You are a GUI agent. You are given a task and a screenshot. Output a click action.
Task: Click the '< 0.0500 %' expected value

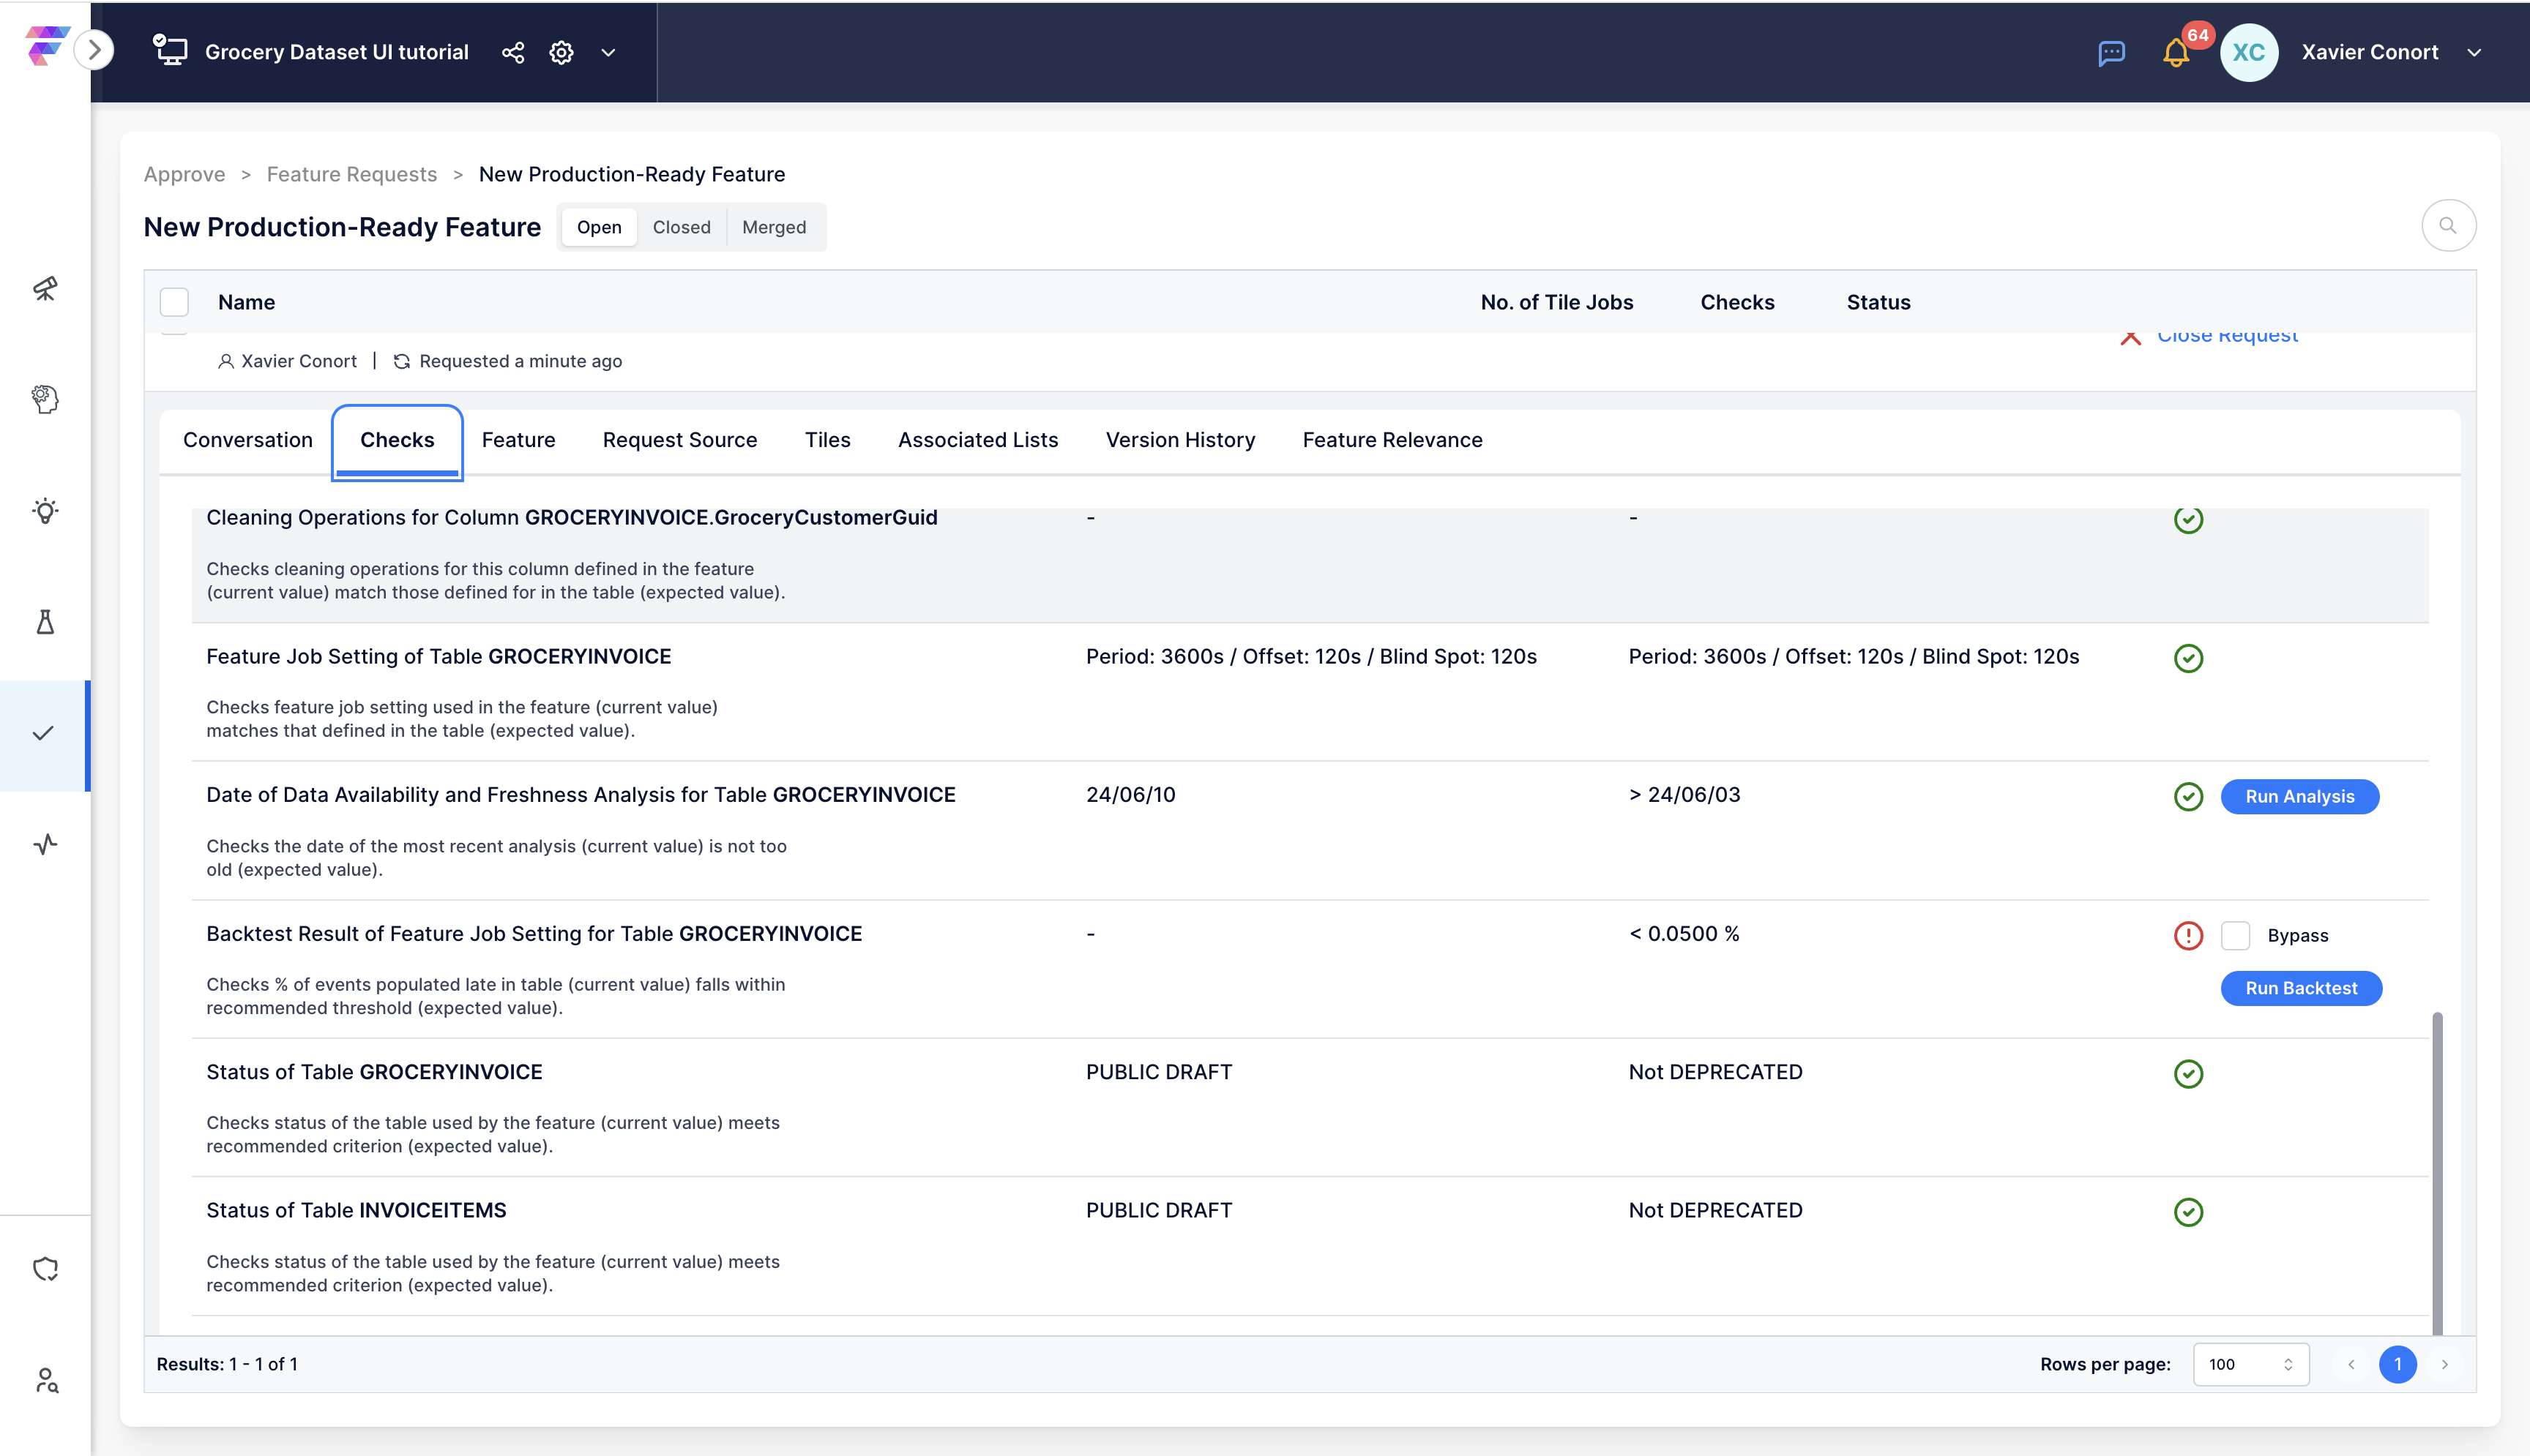(1684, 933)
